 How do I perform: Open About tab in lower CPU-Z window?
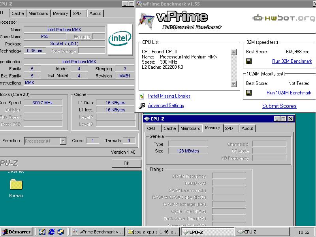pyautogui.click(x=247, y=128)
